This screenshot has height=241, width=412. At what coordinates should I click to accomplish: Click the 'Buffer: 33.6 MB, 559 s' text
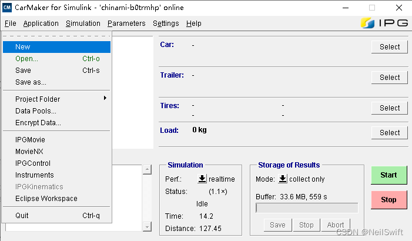pyautogui.click(x=292, y=196)
